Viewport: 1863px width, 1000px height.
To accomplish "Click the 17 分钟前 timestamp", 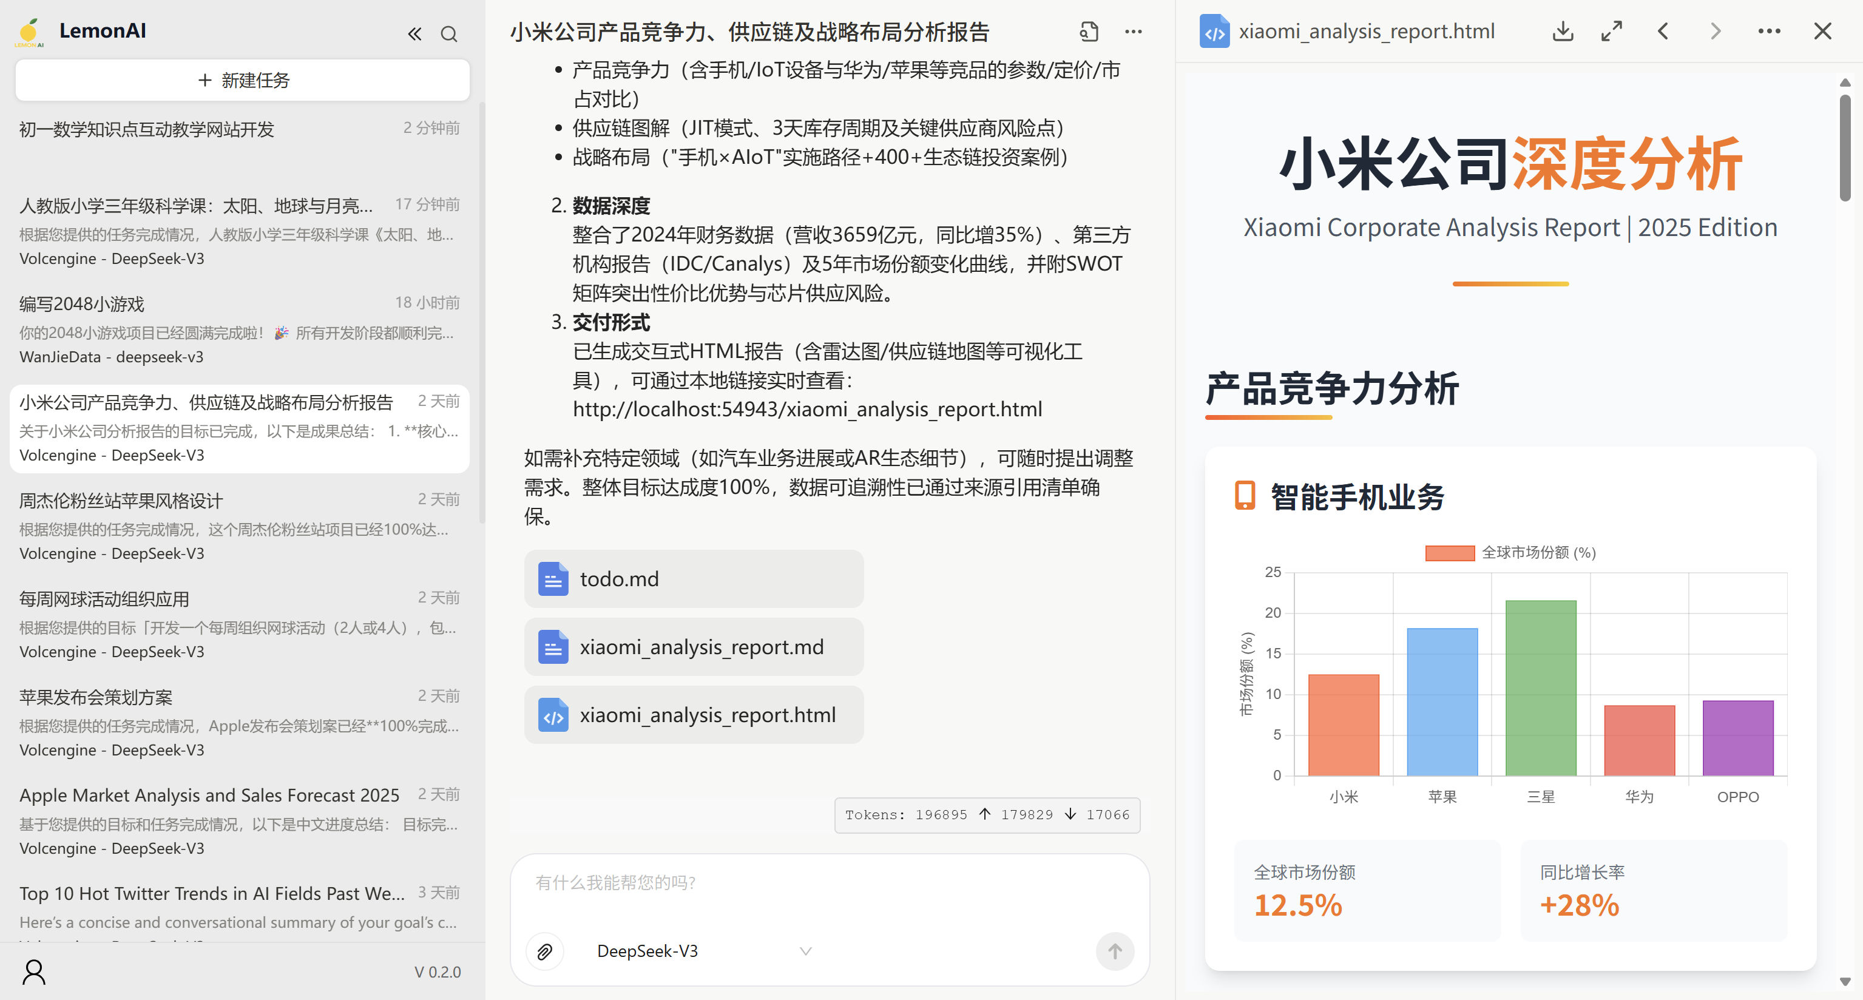I will (x=427, y=204).
